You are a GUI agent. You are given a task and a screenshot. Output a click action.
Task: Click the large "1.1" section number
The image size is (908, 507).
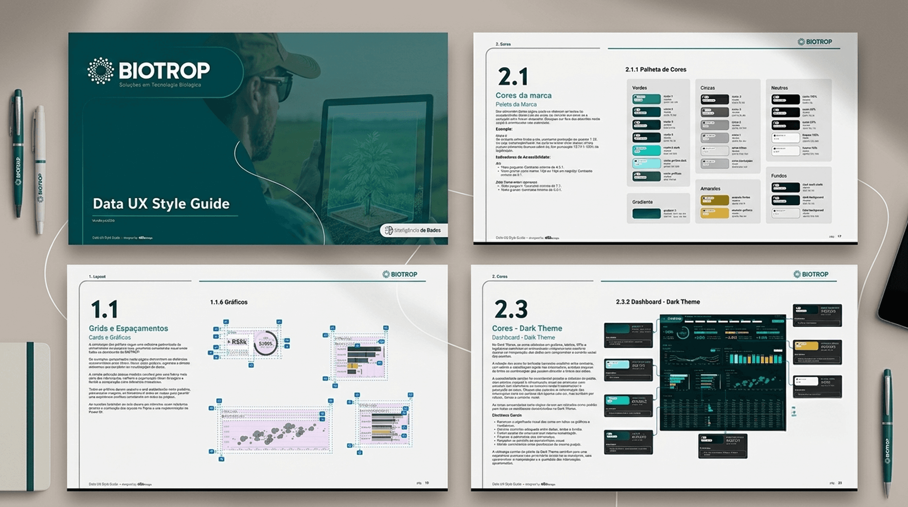tap(105, 309)
